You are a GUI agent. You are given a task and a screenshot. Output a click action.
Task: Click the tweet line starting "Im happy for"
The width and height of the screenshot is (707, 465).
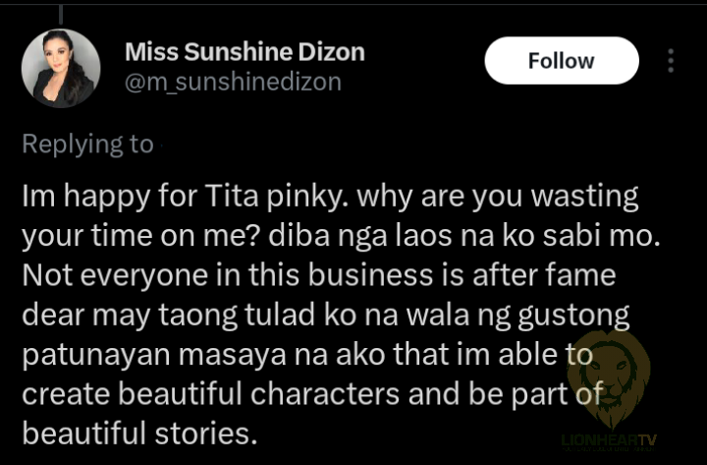(330, 197)
